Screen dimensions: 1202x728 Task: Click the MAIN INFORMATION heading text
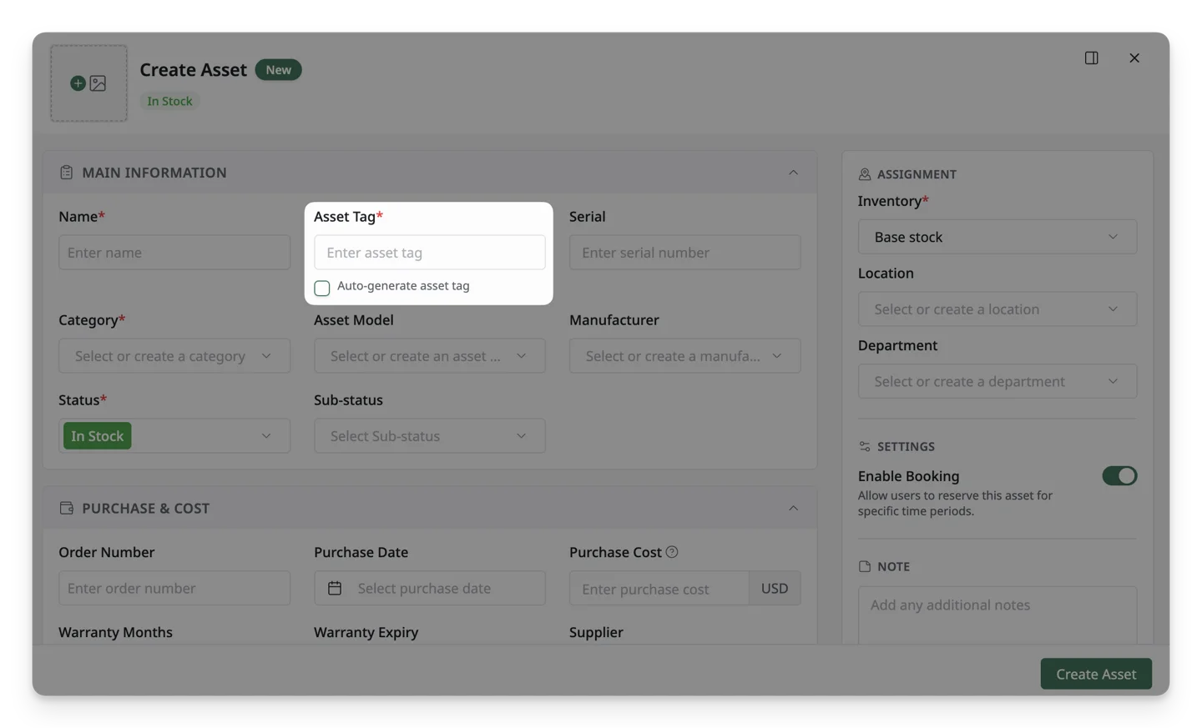(154, 173)
